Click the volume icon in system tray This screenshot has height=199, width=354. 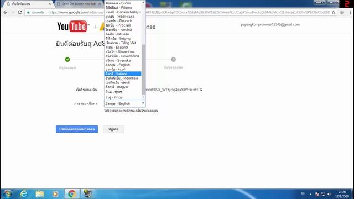330,194
